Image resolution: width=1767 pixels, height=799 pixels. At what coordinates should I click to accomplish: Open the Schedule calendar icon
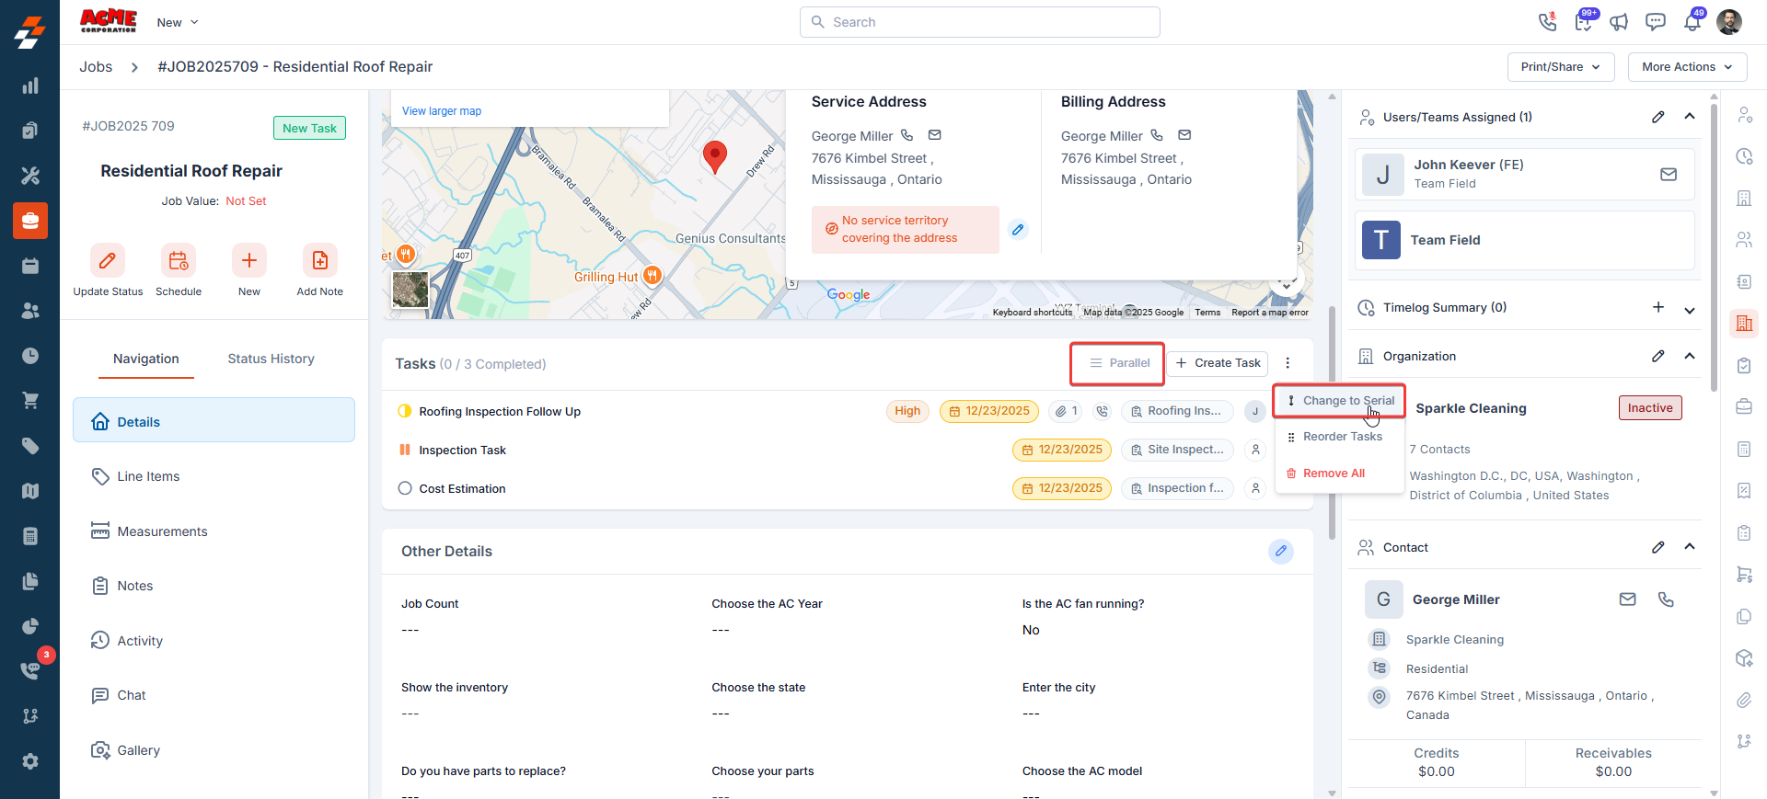pos(179,261)
